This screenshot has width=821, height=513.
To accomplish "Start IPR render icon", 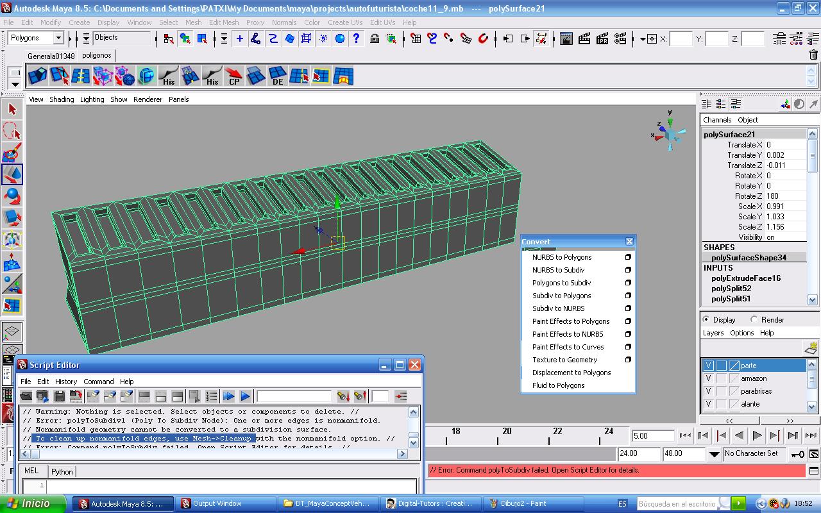I will click(602, 38).
